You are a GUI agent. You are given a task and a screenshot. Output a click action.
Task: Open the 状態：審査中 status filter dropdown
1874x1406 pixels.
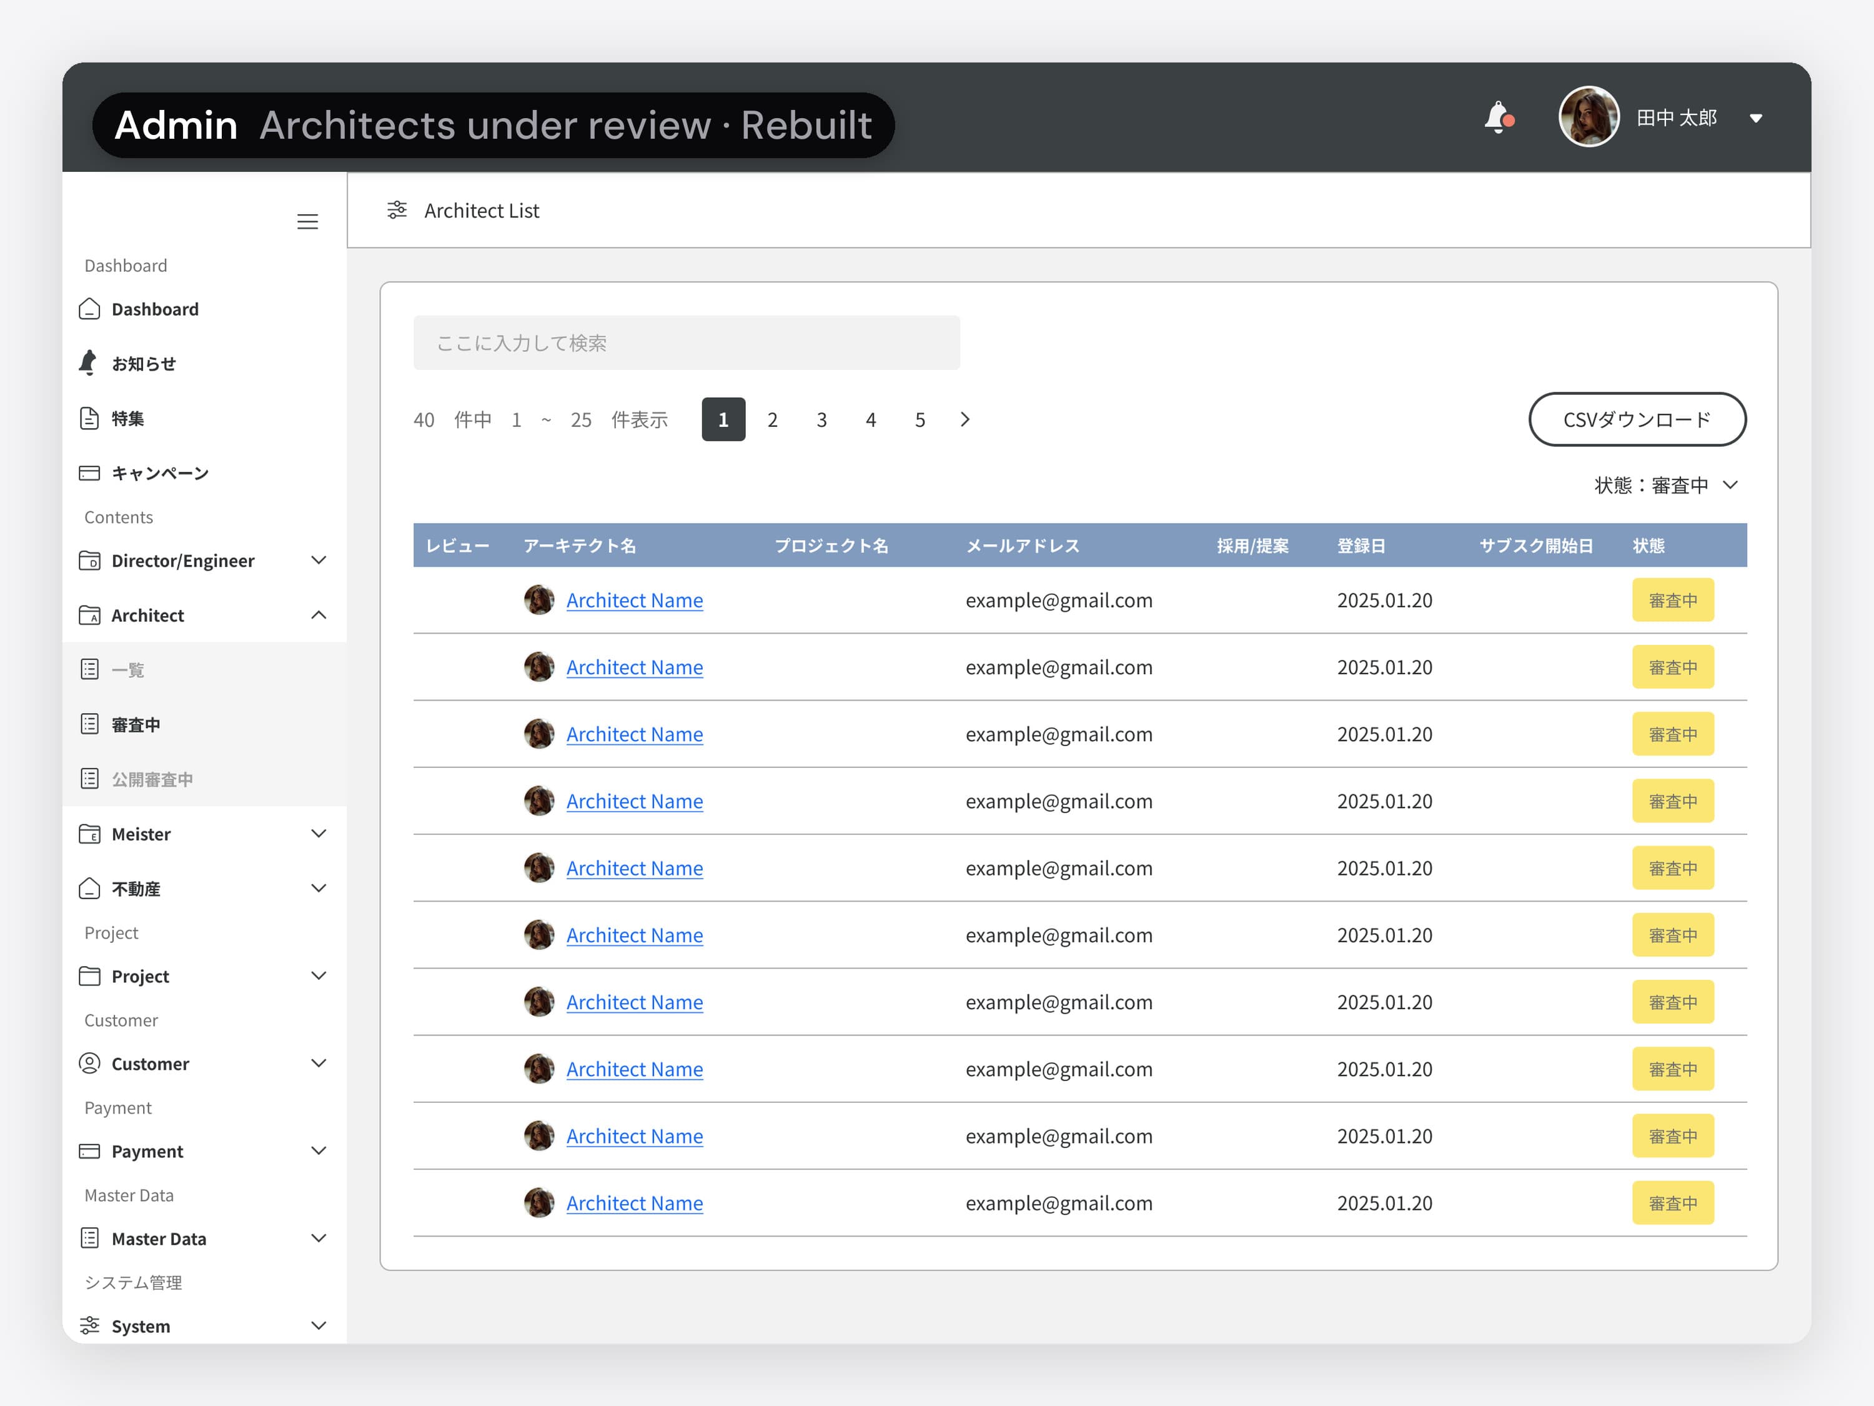click(x=1667, y=485)
